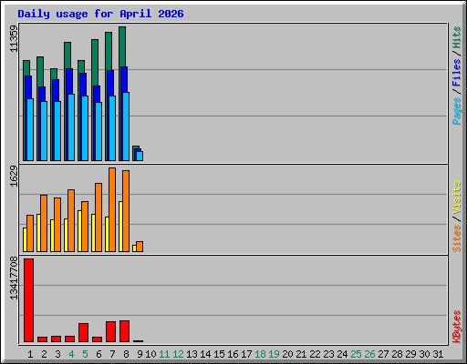Click green day 26 label

tap(369, 354)
